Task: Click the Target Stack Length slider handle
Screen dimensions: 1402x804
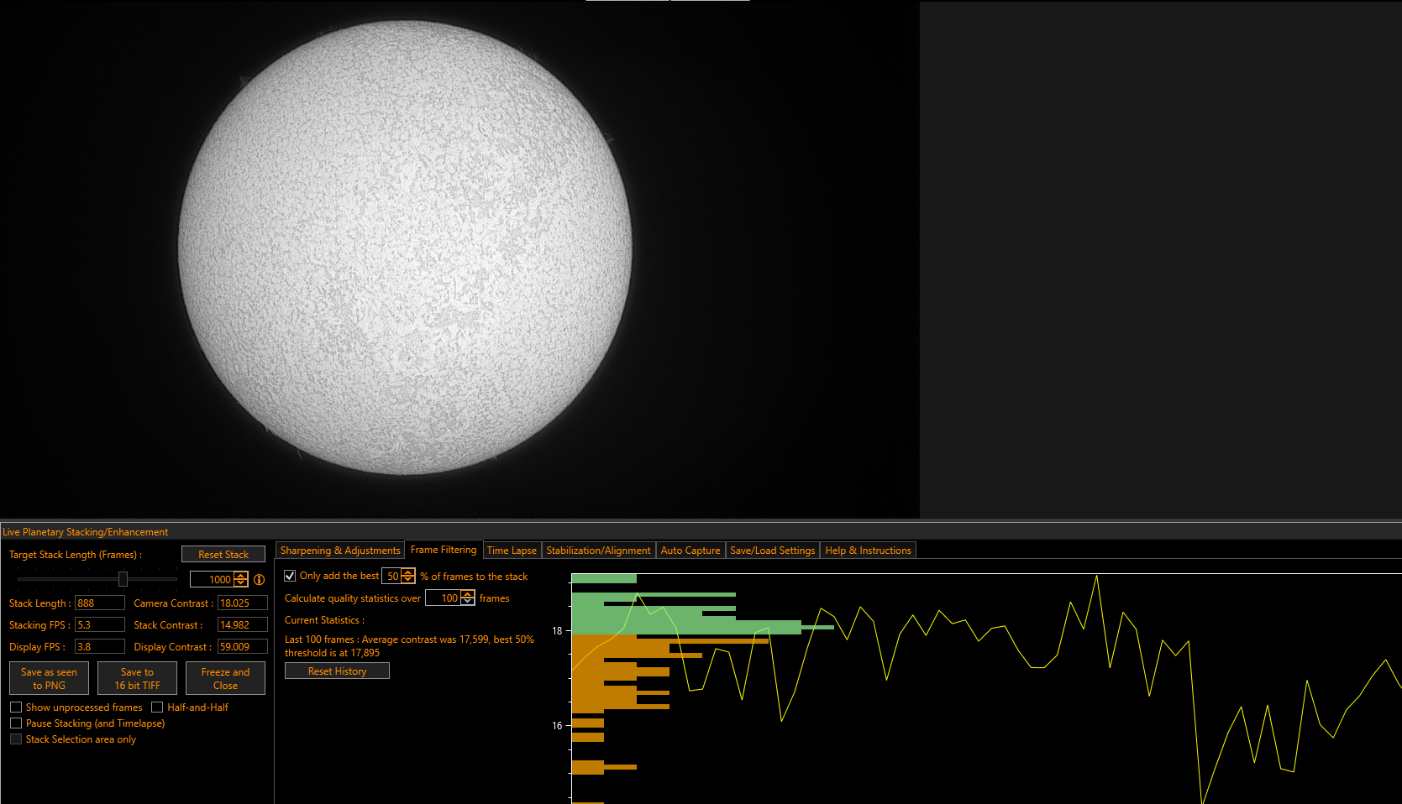Action: pos(123,579)
